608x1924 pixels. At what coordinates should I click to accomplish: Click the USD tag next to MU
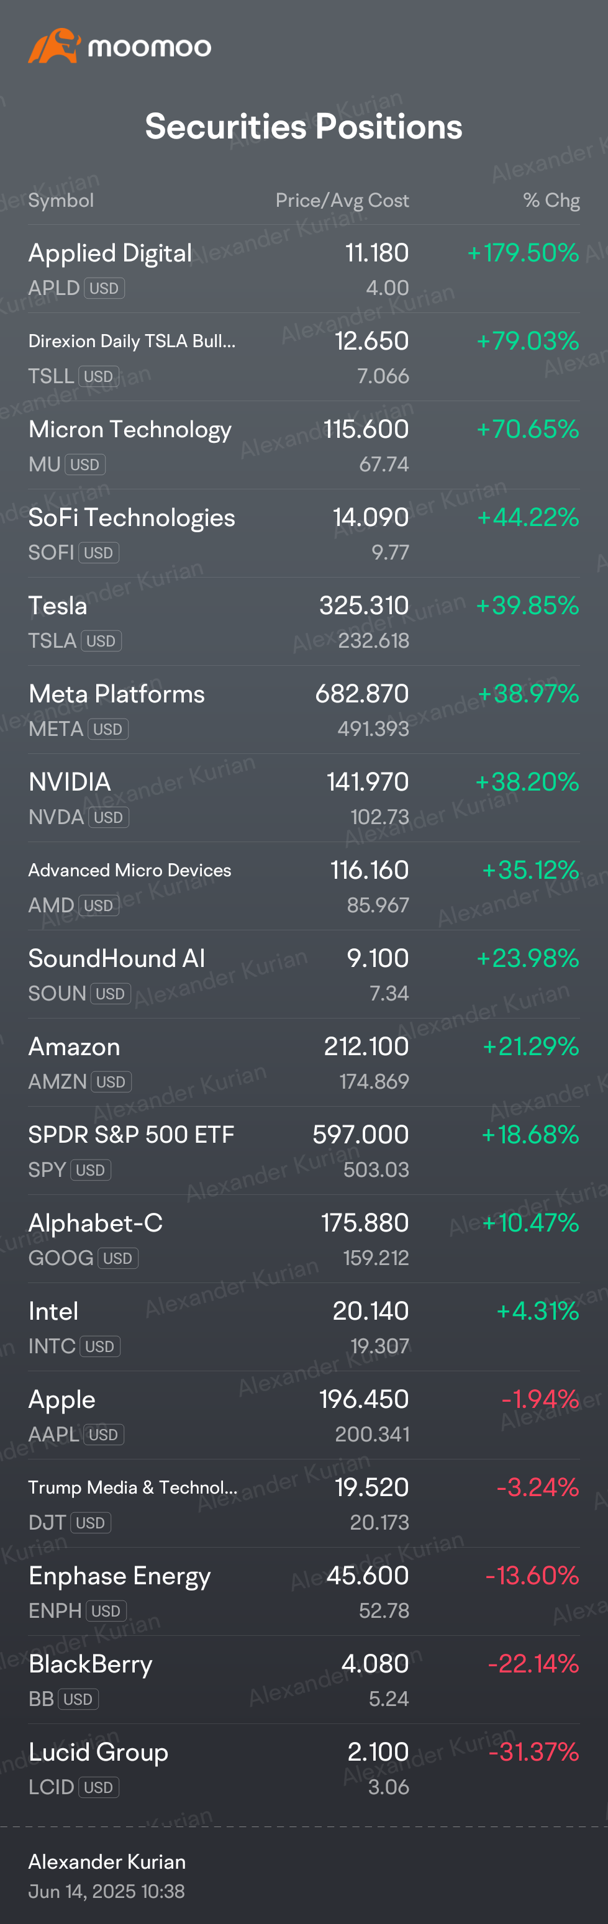coord(85,465)
